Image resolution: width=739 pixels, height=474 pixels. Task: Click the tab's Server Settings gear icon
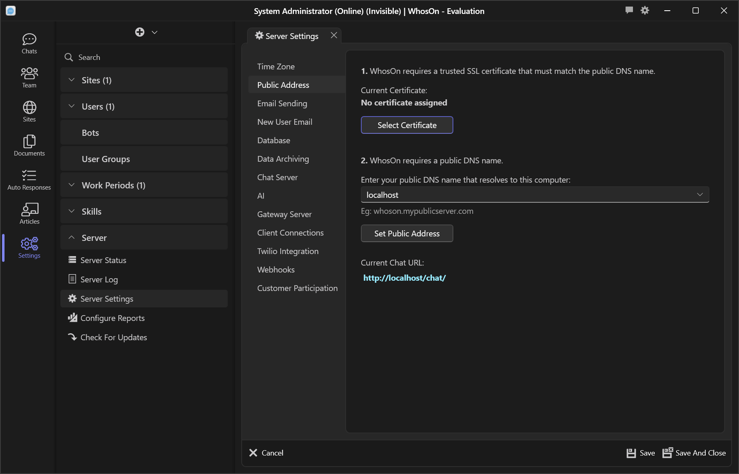pyautogui.click(x=259, y=35)
